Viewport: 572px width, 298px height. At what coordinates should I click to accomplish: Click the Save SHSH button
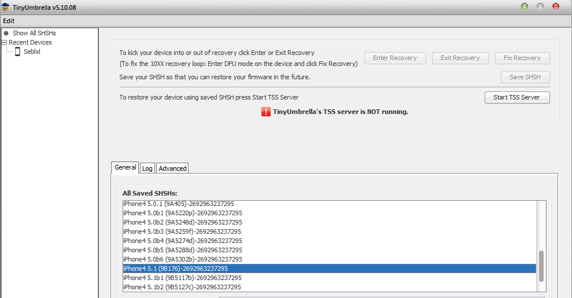[525, 77]
